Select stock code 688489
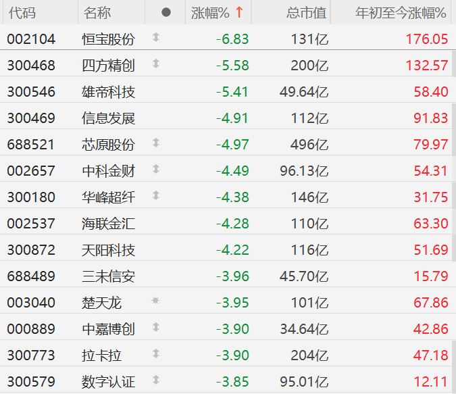The image size is (456, 394). coord(31,276)
